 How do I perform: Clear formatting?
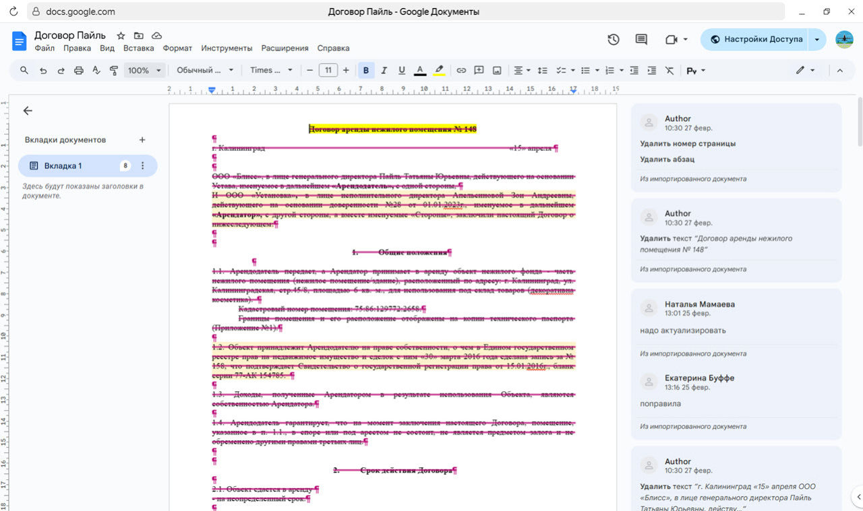(x=669, y=70)
